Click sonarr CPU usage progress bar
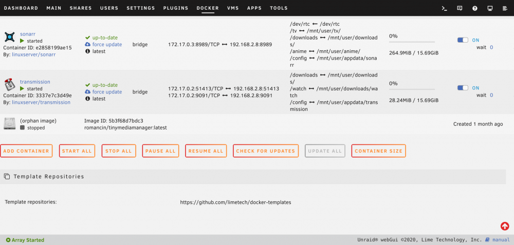The image size is (514, 245). click(x=412, y=42)
